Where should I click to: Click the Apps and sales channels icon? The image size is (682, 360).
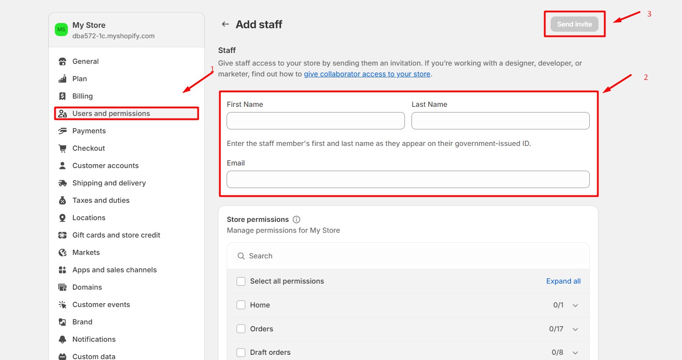coord(62,270)
